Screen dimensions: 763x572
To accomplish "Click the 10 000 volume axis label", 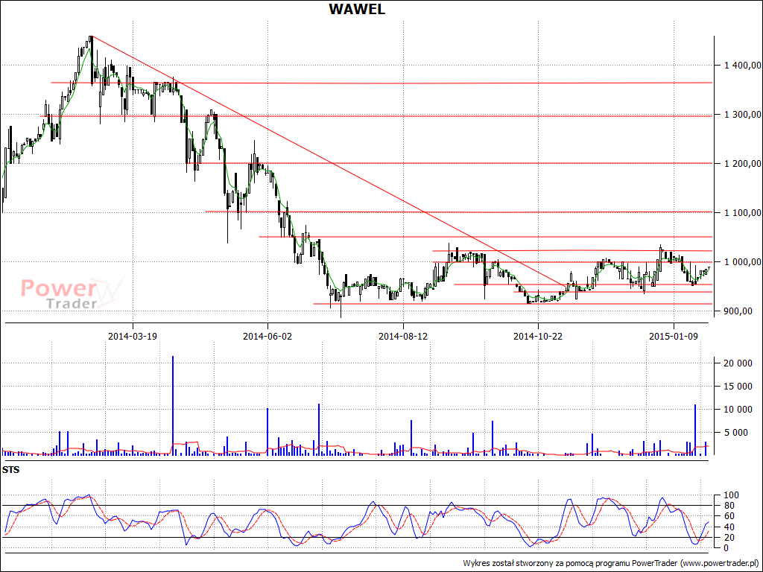I will tap(738, 410).
